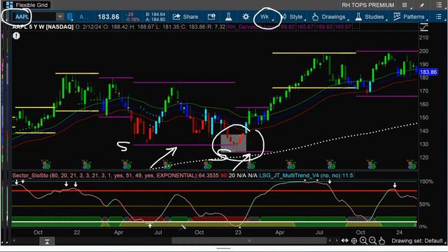Open the RH TOPS PREMIUM workspace
The image size is (448, 252).
click(x=367, y=5)
